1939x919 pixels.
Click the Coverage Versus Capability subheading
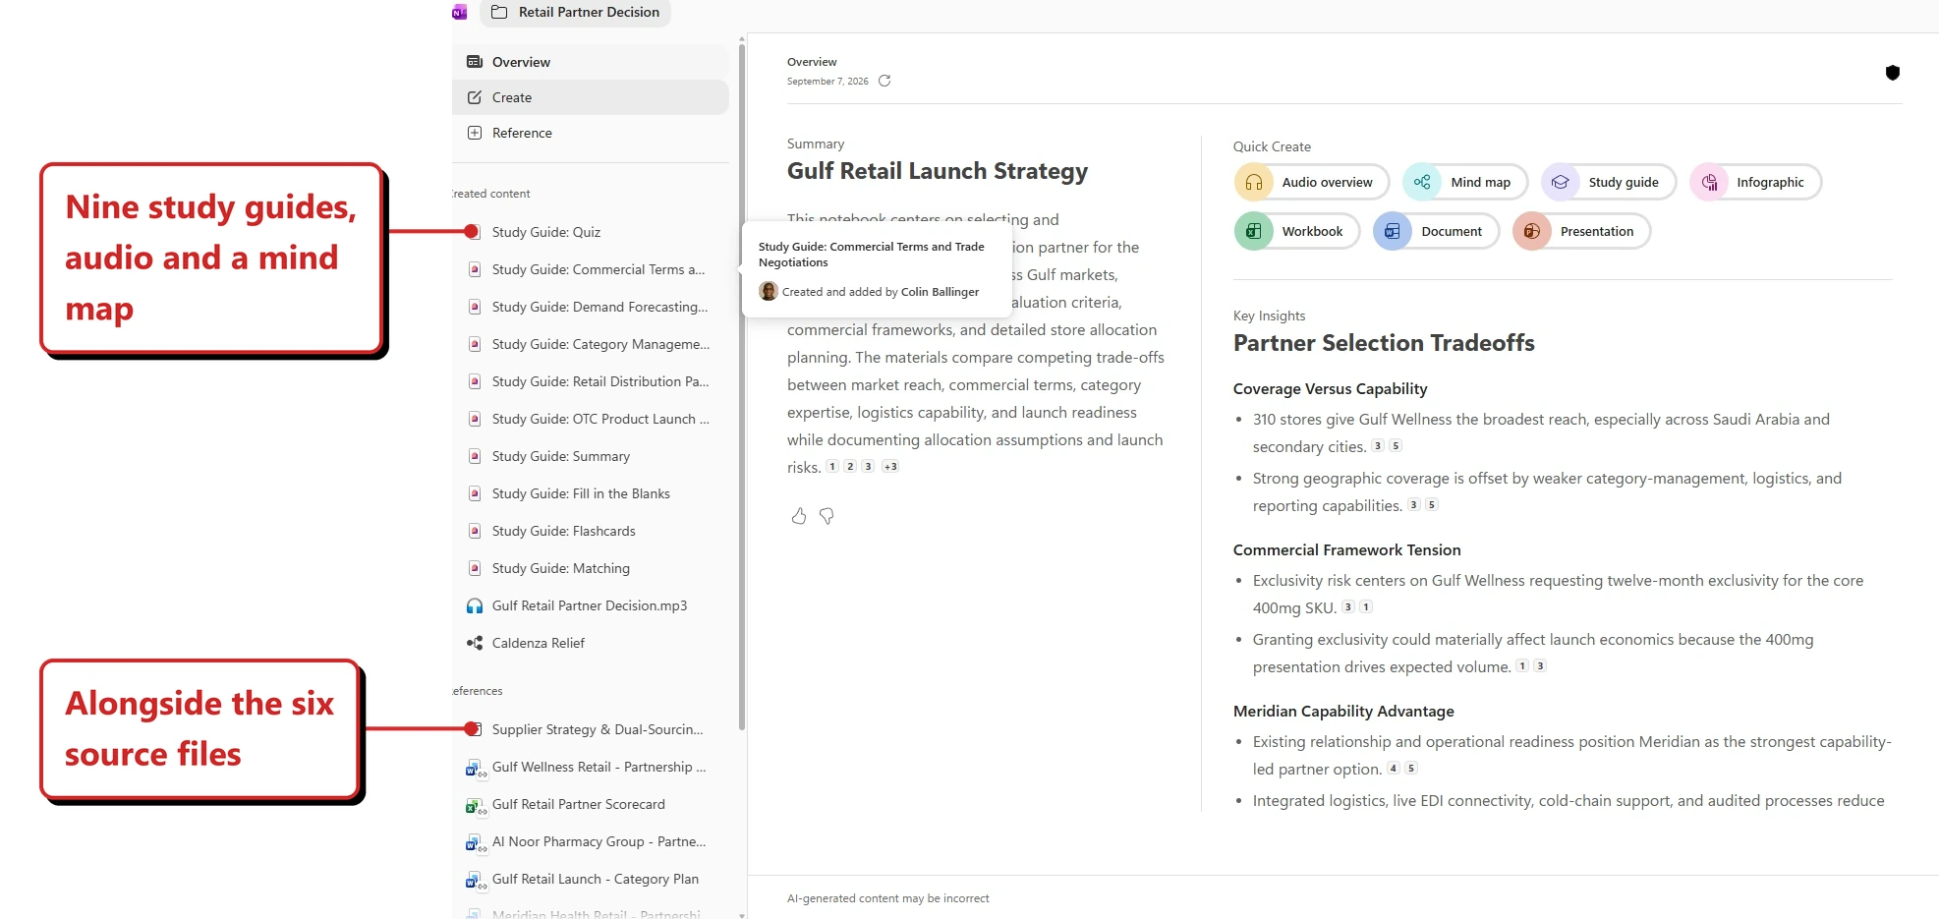pyautogui.click(x=1330, y=389)
